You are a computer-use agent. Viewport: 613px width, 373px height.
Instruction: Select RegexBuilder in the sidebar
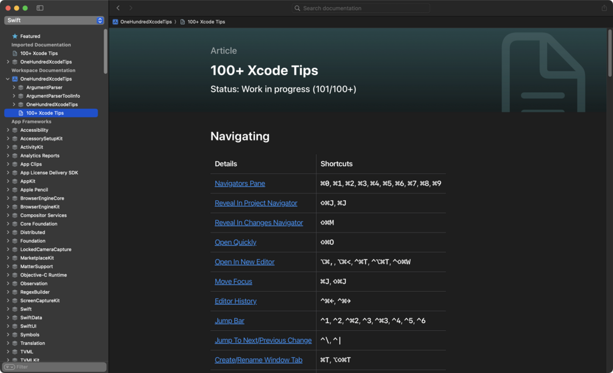35,292
